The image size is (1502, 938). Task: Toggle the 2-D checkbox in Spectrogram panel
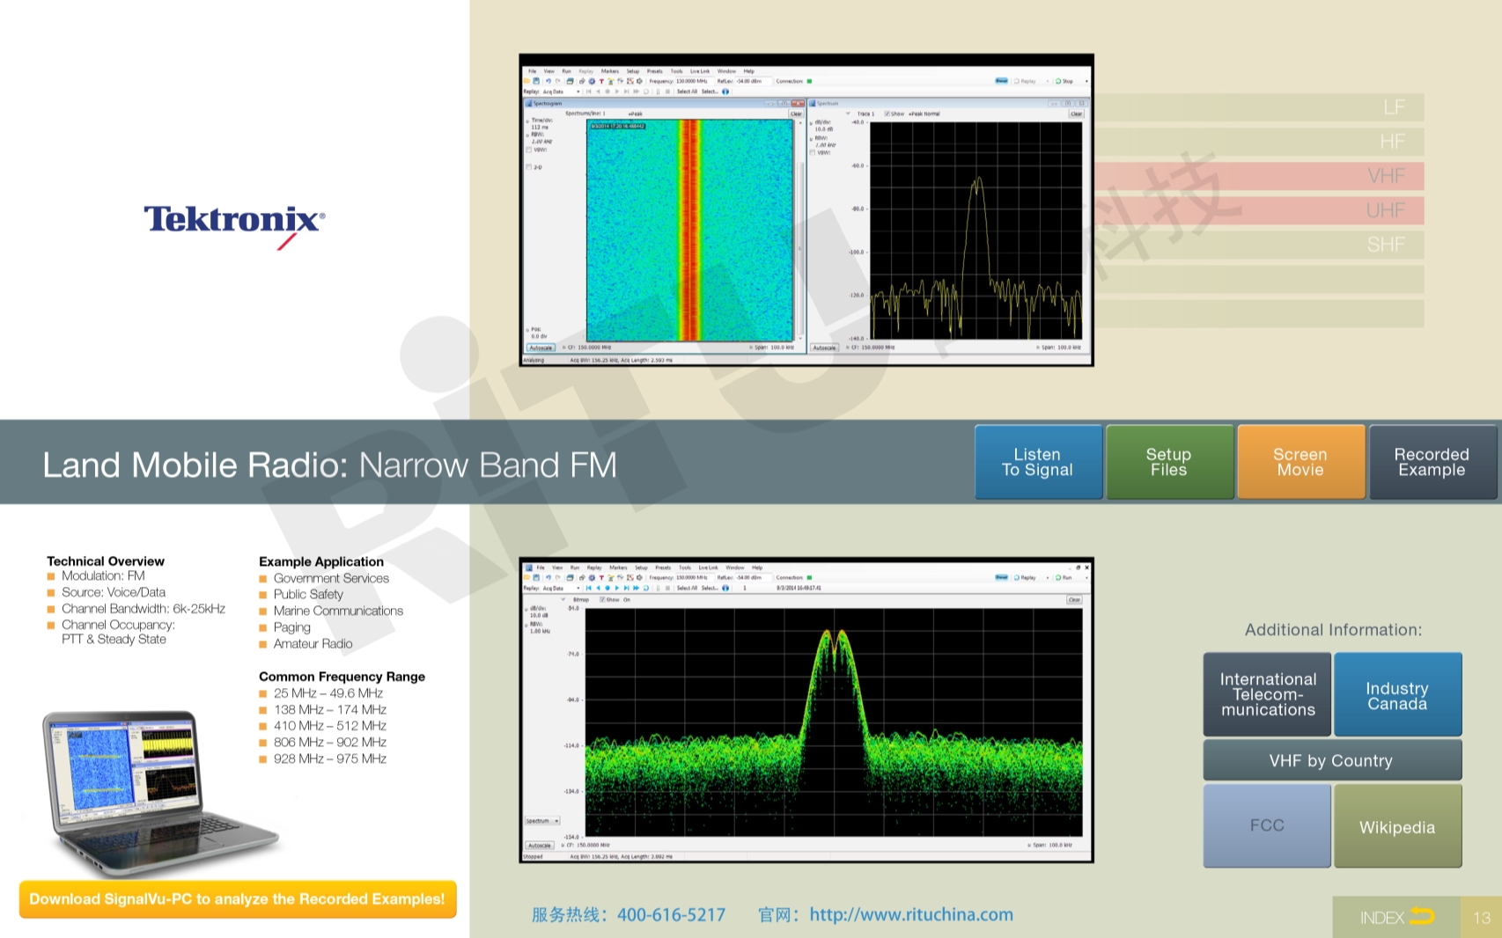(528, 167)
